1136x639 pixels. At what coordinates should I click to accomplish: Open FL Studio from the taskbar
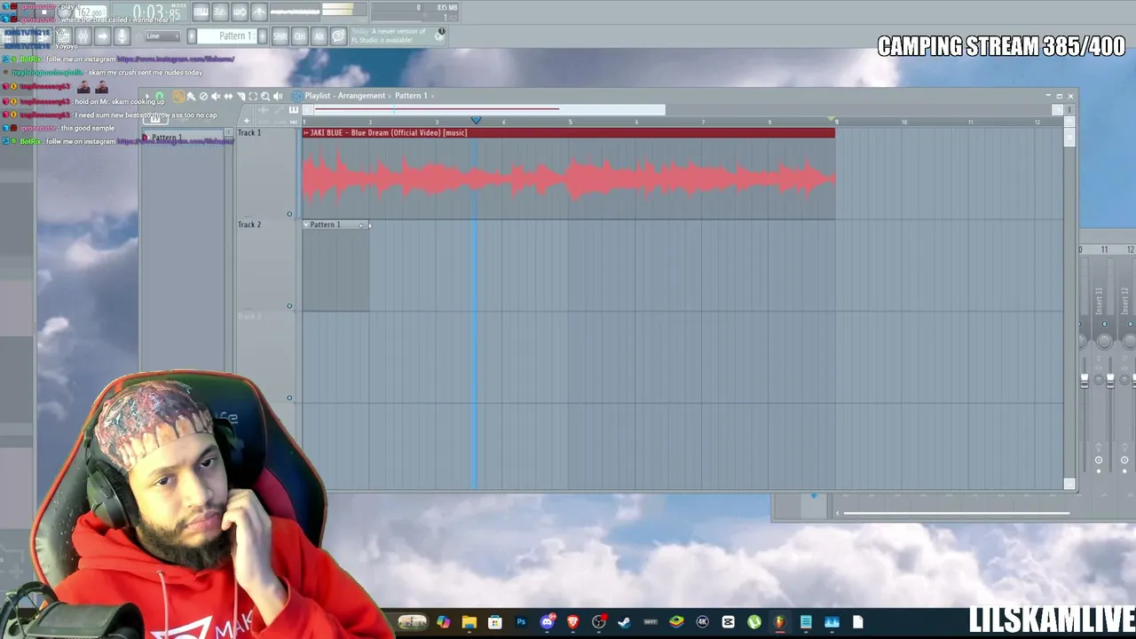coord(779,622)
